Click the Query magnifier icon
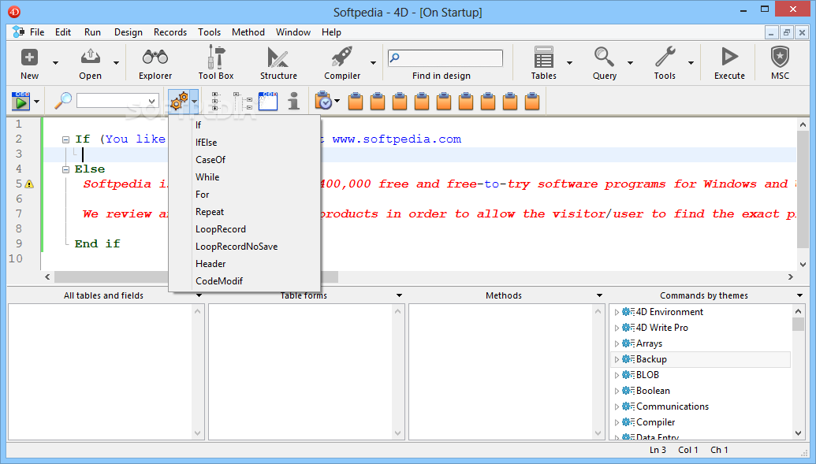 pyautogui.click(x=604, y=57)
